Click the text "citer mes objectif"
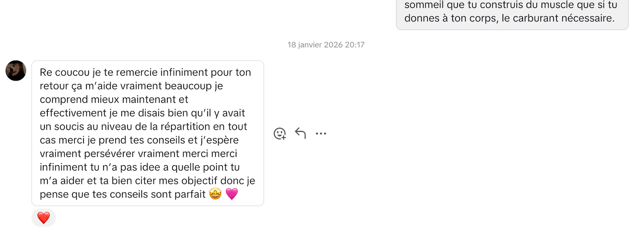 point(163,181)
